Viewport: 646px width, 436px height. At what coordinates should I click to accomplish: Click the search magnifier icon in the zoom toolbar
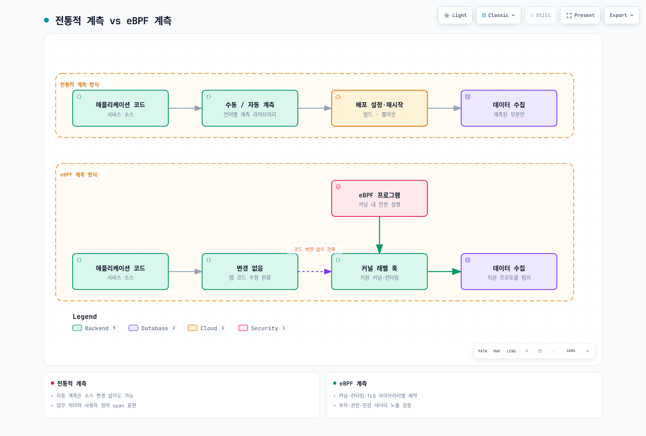tap(527, 351)
